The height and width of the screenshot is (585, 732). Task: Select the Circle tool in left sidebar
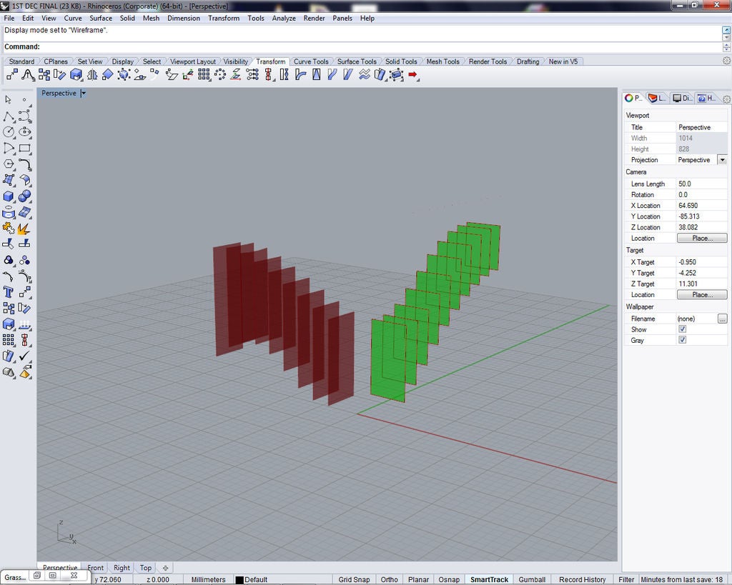[x=8, y=132]
